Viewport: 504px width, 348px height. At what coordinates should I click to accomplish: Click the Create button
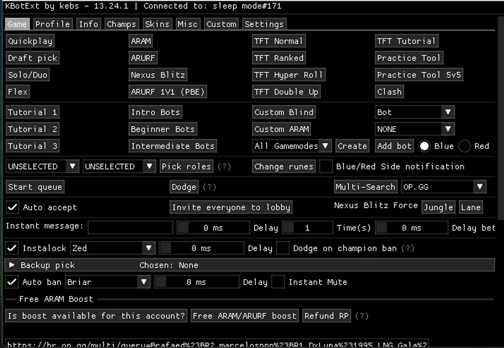[x=352, y=146]
